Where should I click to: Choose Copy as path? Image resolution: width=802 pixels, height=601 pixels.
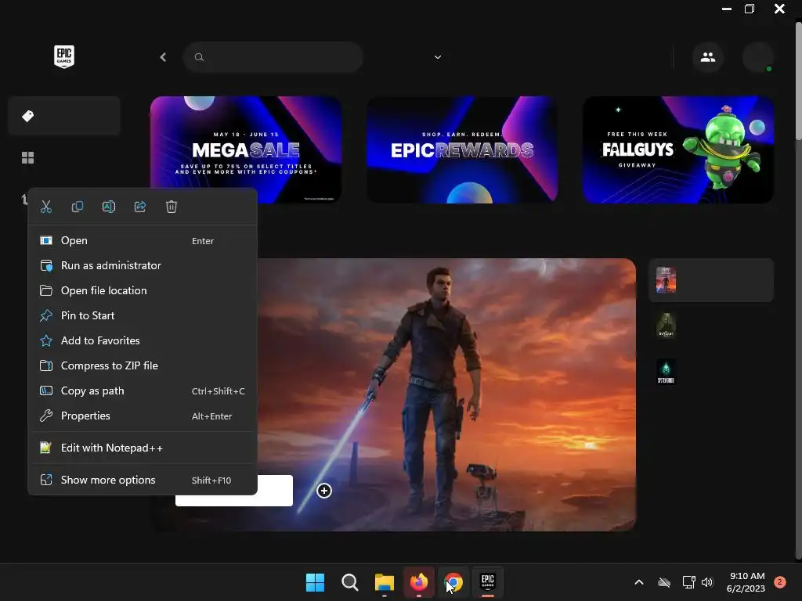pos(143,390)
